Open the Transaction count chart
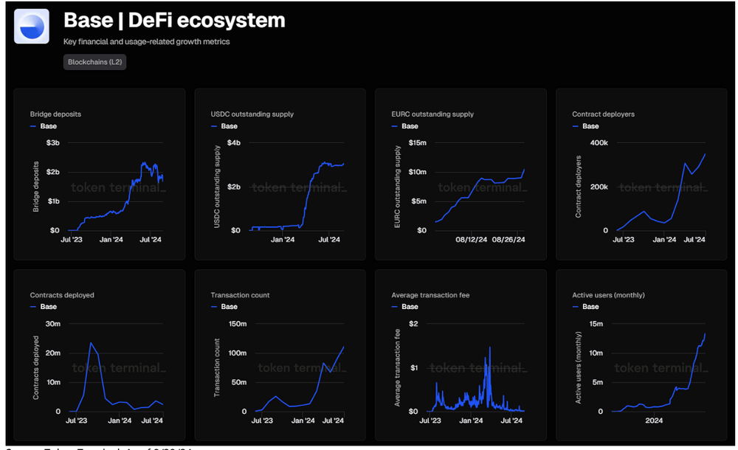This screenshot has height=450, width=738. (280, 355)
